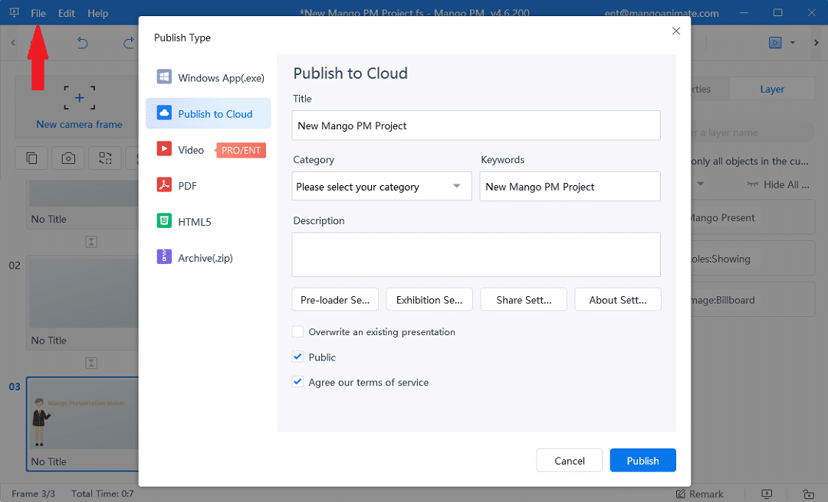Choose the PDF publish option
Screen dimensions: 828x502
click(x=187, y=186)
